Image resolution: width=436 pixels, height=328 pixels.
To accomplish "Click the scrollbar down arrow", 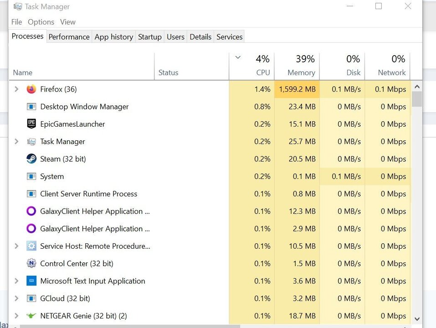I will click(x=417, y=319).
